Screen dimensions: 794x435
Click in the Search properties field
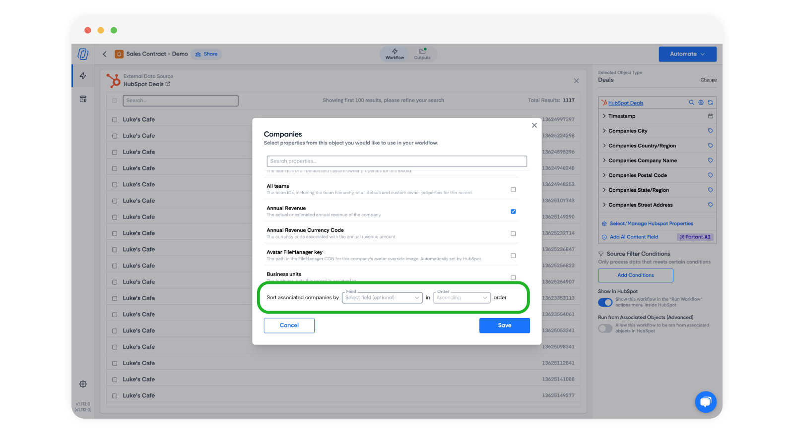pyautogui.click(x=397, y=161)
